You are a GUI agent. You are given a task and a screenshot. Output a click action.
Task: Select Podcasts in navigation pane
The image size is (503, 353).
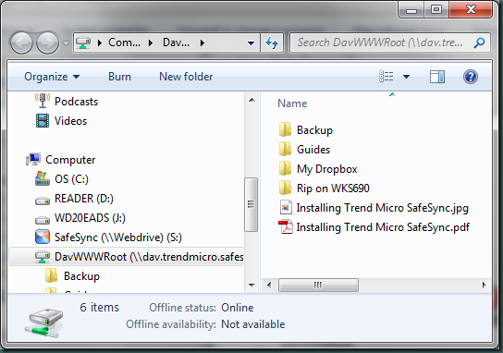[x=76, y=102]
